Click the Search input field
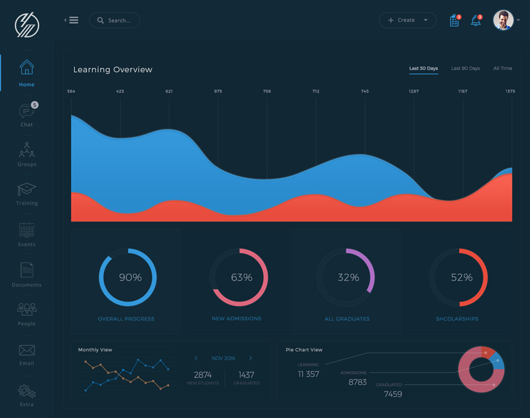The height and width of the screenshot is (418, 530). point(115,21)
